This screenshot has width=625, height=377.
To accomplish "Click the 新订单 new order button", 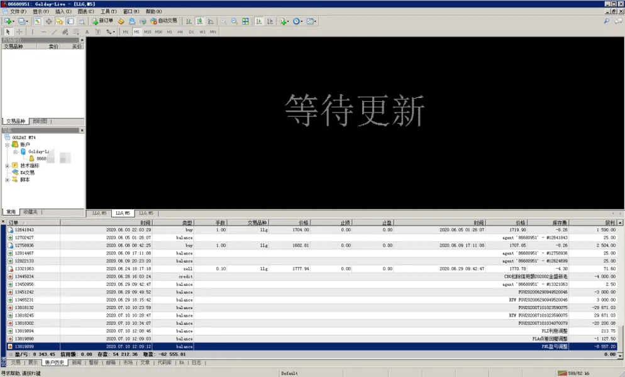I will pos(102,21).
